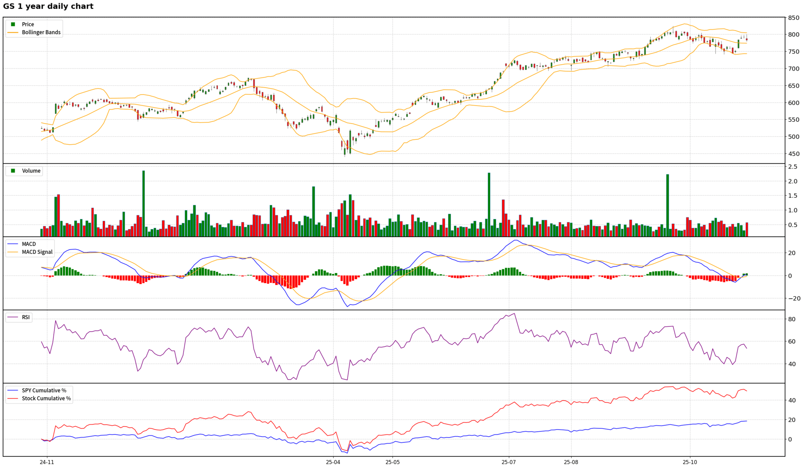Click the 25-04 date axis label
The height and width of the screenshot is (468, 804).
click(333, 462)
